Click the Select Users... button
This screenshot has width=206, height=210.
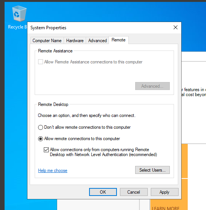tap(152, 170)
